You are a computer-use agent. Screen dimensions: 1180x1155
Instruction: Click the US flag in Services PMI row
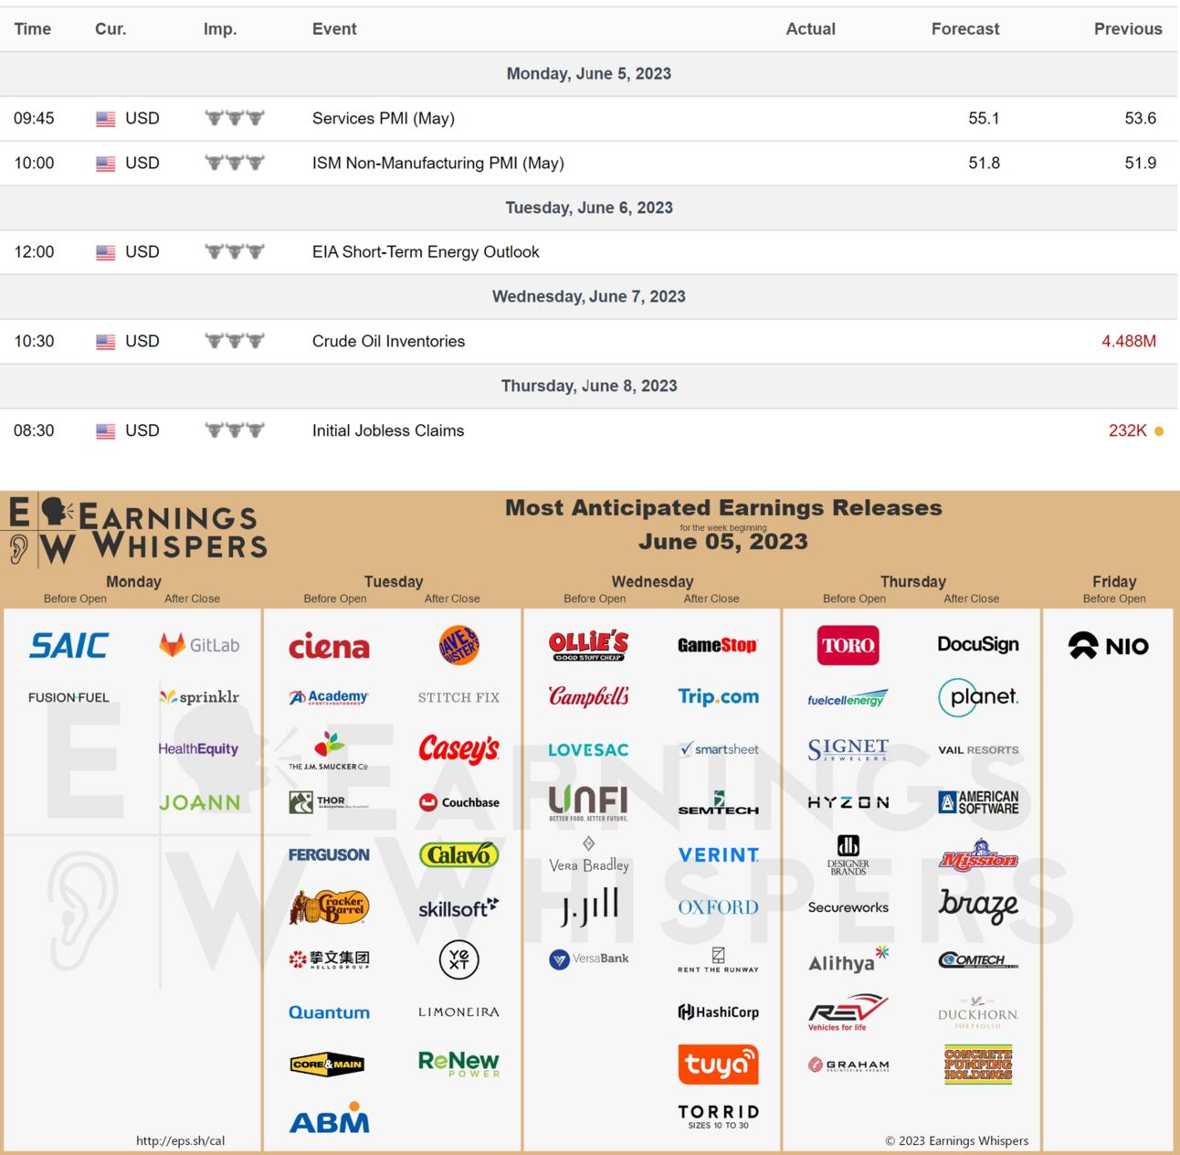106,119
